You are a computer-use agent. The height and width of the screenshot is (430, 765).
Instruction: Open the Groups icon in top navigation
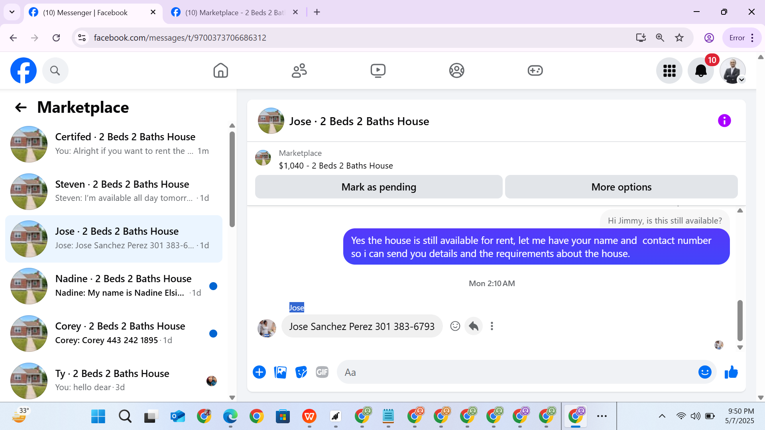456,71
